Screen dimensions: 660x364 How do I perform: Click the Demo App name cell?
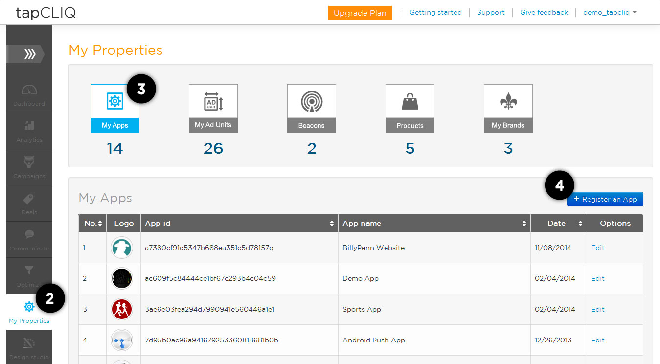pos(361,278)
